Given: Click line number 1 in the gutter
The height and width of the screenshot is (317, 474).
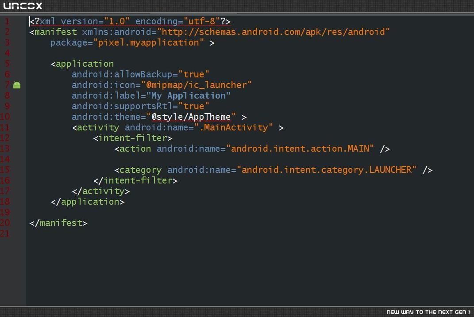Looking at the screenshot, I should 7,21.
